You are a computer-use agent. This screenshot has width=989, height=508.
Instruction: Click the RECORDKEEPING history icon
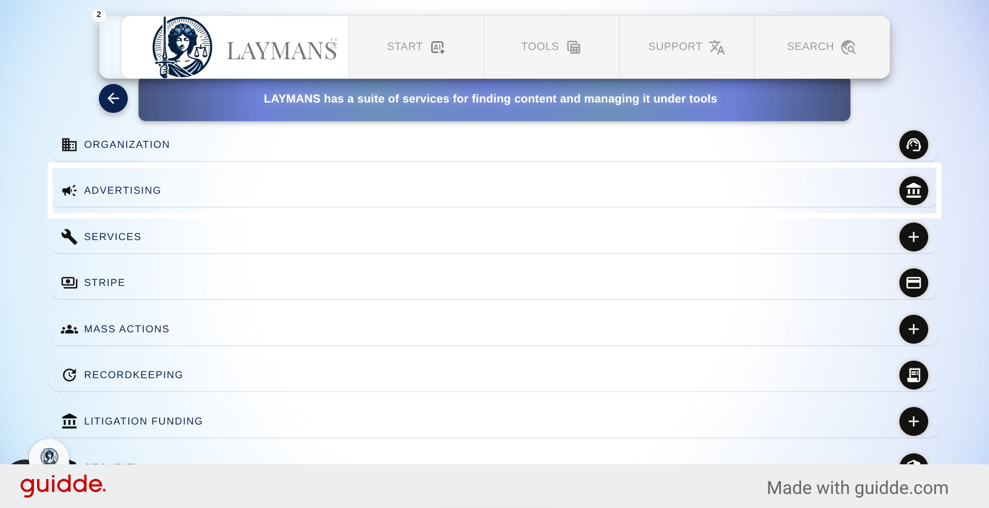point(69,375)
